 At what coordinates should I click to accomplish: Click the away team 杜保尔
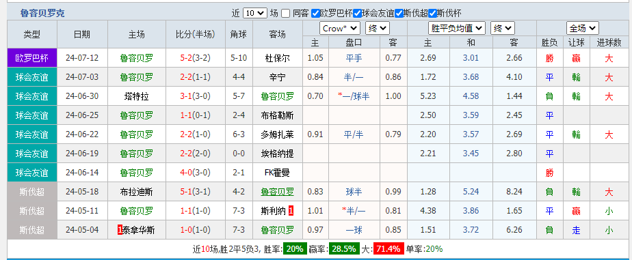[x=277, y=58]
